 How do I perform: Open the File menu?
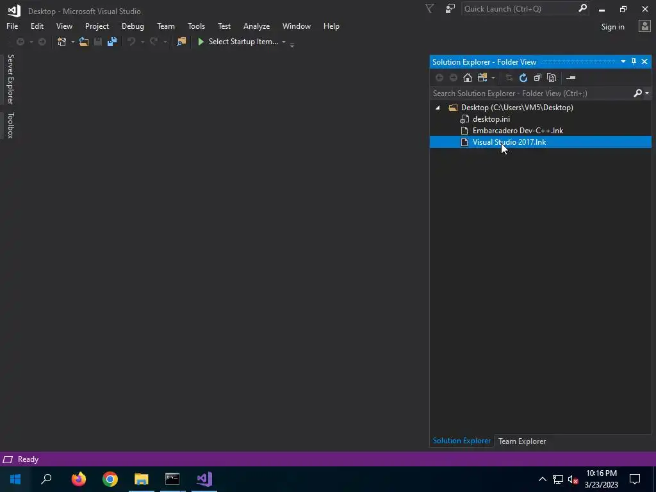[x=12, y=26]
